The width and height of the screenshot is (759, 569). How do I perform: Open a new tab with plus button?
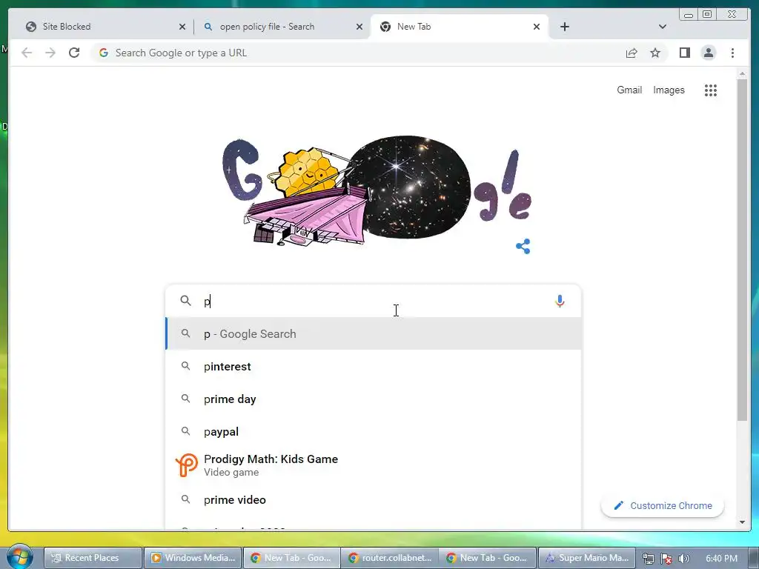[x=564, y=27]
